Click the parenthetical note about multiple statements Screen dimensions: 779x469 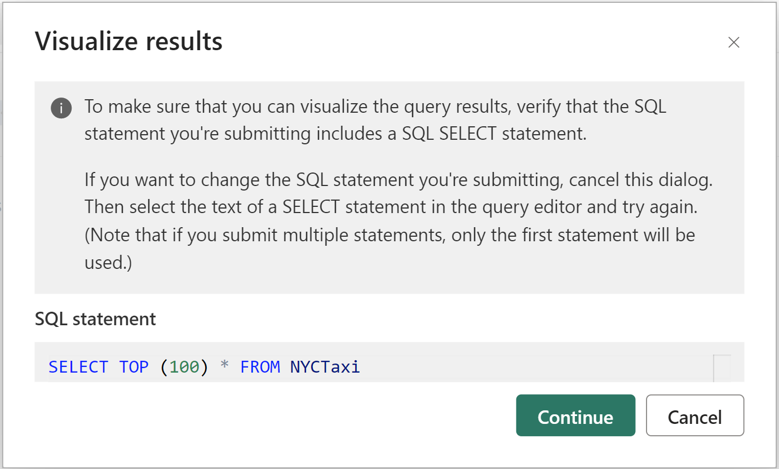click(x=389, y=247)
